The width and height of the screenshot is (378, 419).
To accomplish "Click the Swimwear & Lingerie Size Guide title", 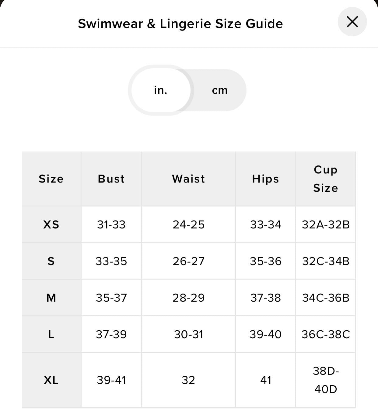I will coord(180,24).
